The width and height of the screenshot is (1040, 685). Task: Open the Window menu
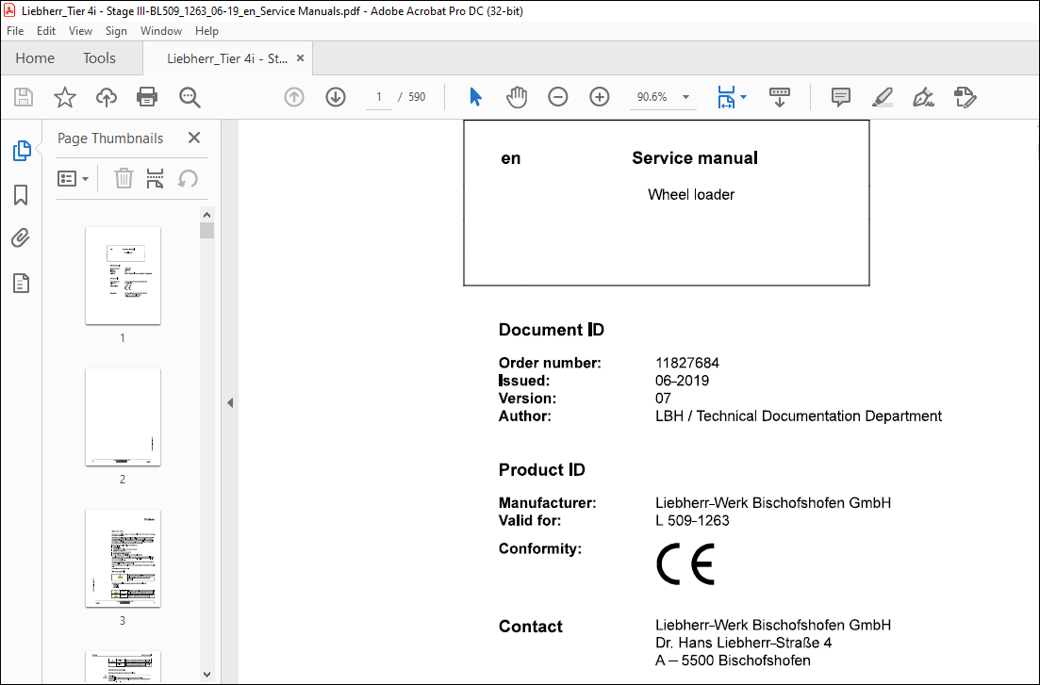[161, 31]
